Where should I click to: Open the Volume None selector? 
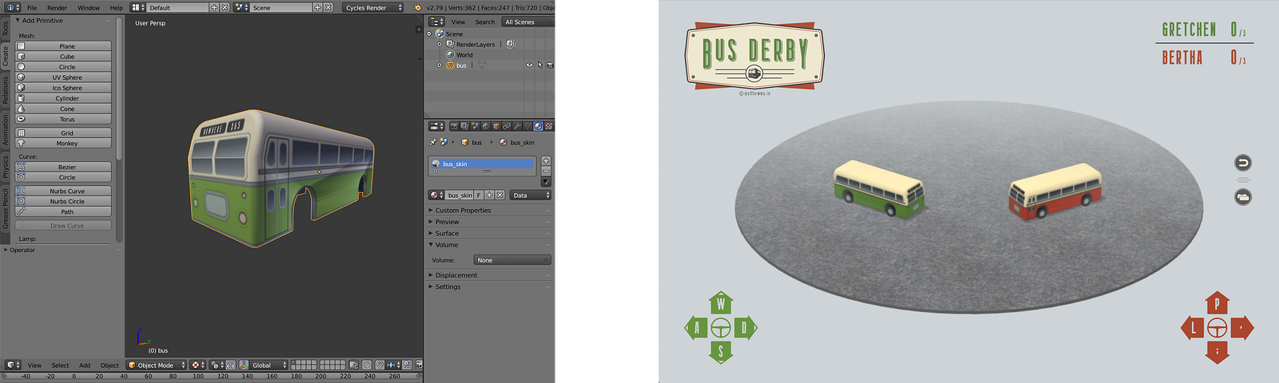coord(512,260)
